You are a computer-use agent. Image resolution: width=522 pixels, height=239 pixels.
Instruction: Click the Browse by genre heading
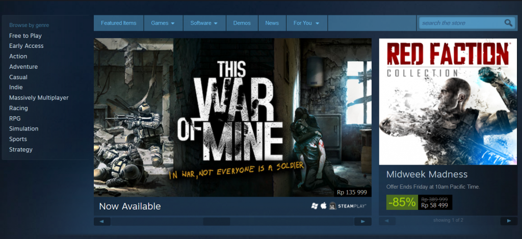(x=29, y=25)
